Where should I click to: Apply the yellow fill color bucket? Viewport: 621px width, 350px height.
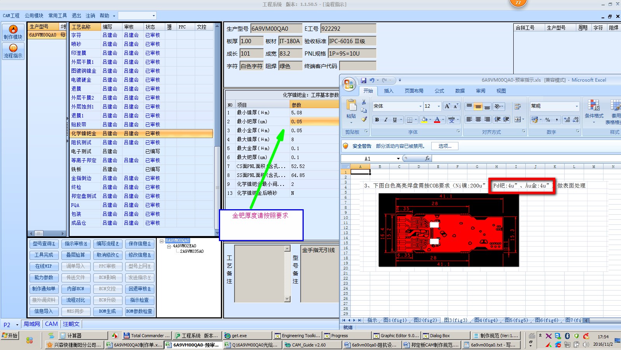(424, 120)
